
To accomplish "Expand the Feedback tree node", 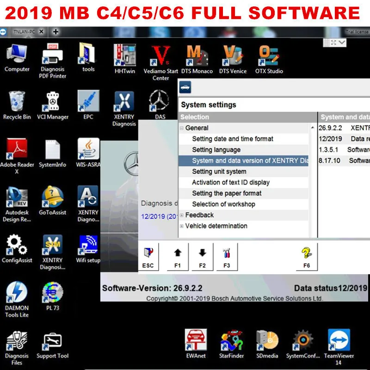I will 182,215.
